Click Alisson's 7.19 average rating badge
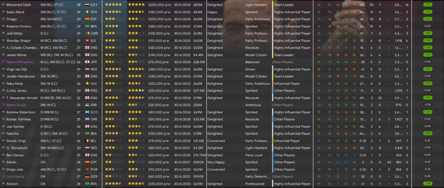Image resolution: width=444 pixels, height=188 pixels. pyautogui.click(x=427, y=184)
